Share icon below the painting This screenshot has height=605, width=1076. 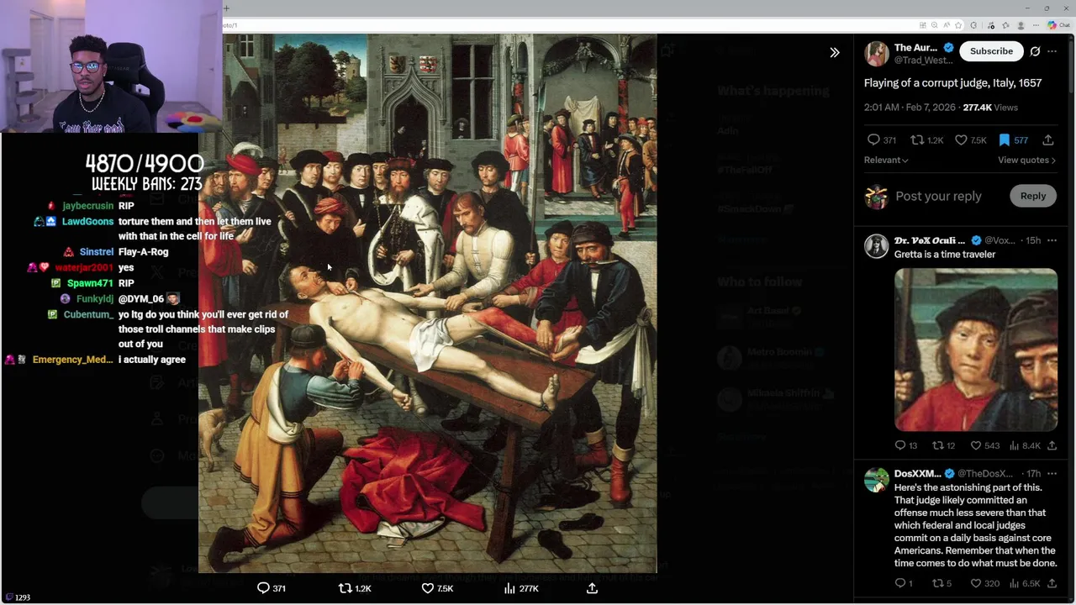coord(592,588)
